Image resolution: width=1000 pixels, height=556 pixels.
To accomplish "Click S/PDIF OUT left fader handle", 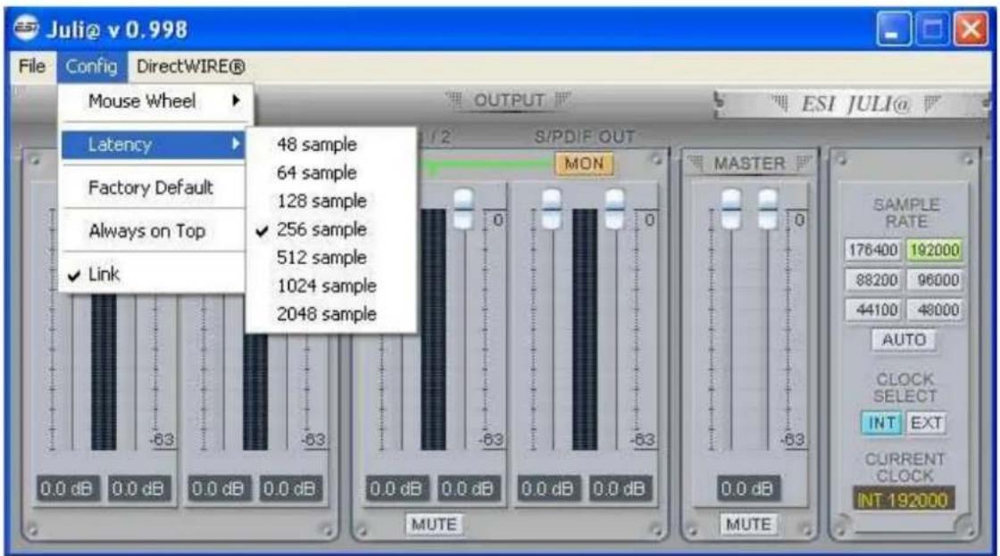I will point(551,209).
